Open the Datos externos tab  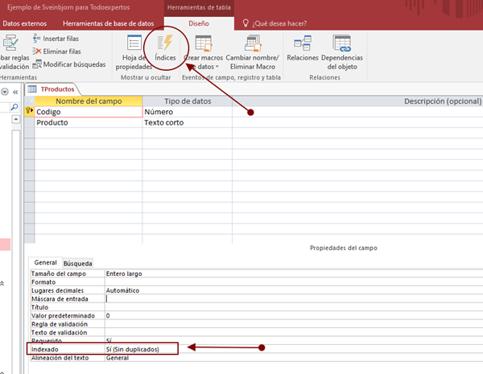(x=24, y=23)
